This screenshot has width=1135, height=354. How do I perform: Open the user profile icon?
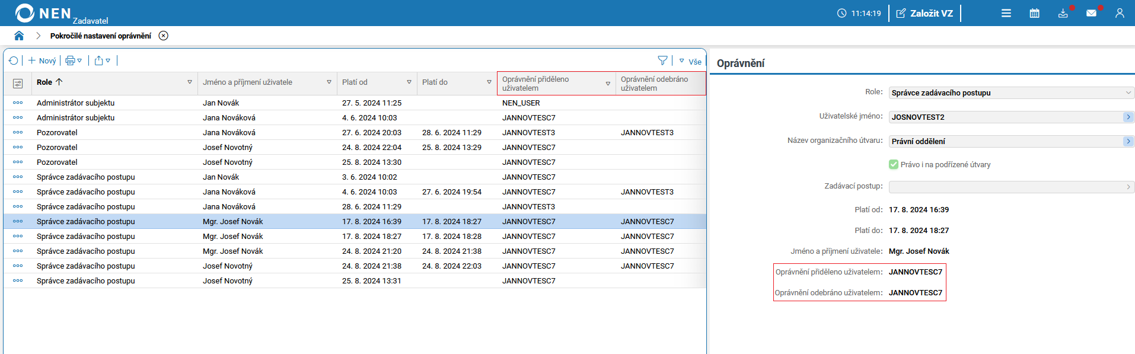tap(1120, 13)
